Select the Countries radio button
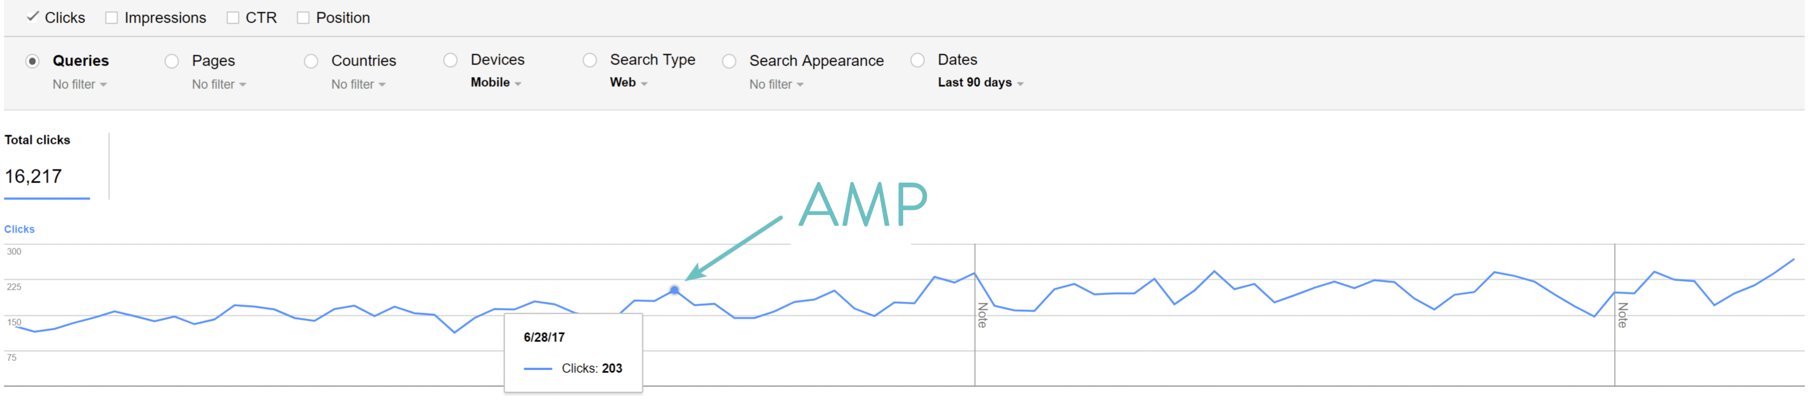1810x413 pixels. [x=311, y=61]
